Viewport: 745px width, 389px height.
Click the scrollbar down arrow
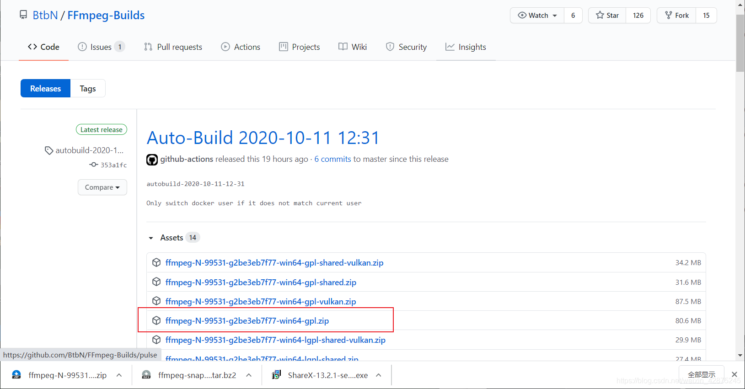point(740,355)
